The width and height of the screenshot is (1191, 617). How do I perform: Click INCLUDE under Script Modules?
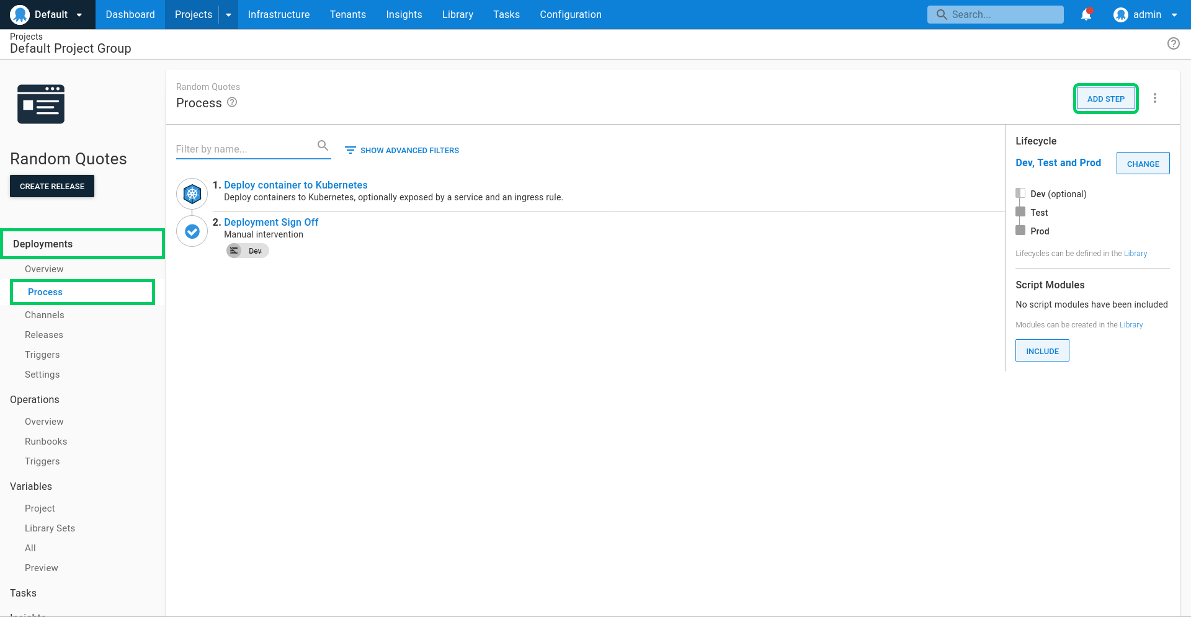1042,351
